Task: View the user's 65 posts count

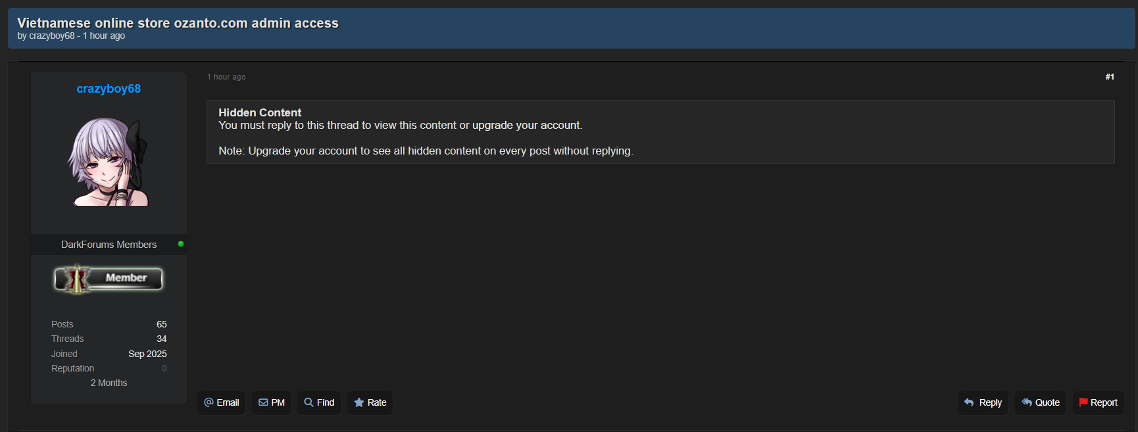Action: point(161,324)
